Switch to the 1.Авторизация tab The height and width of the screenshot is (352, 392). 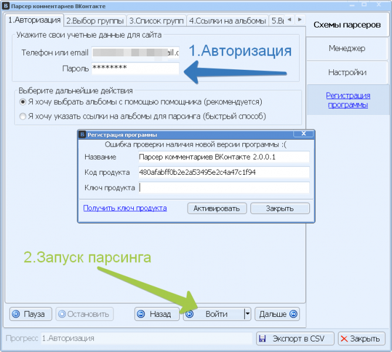[x=35, y=20]
